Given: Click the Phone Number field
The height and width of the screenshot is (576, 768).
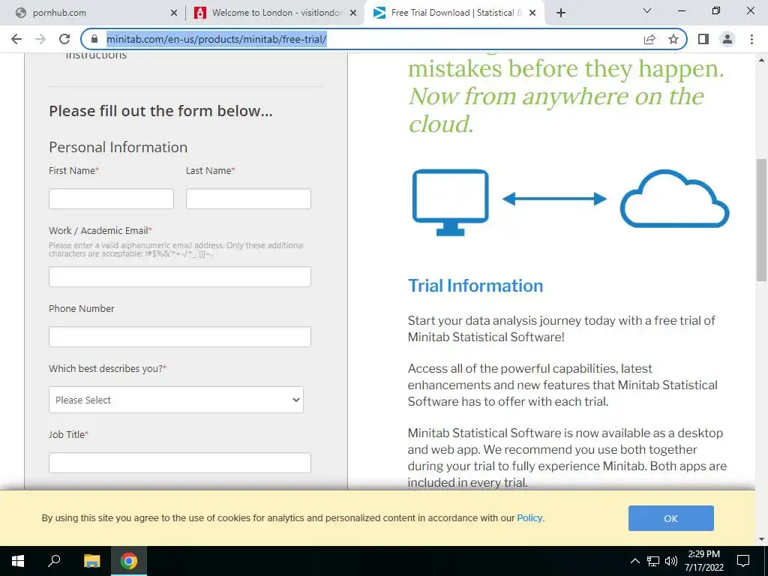Looking at the screenshot, I should (180, 337).
